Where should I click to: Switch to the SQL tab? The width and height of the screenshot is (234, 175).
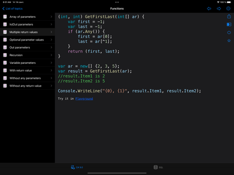pyautogui.click(x=159, y=167)
